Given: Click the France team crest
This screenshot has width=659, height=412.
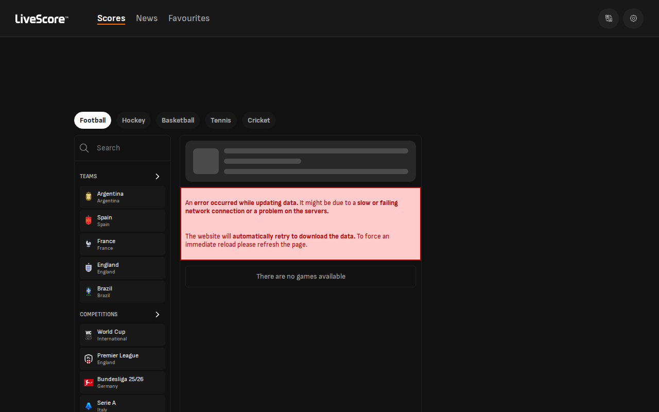Looking at the screenshot, I should [x=89, y=244].
